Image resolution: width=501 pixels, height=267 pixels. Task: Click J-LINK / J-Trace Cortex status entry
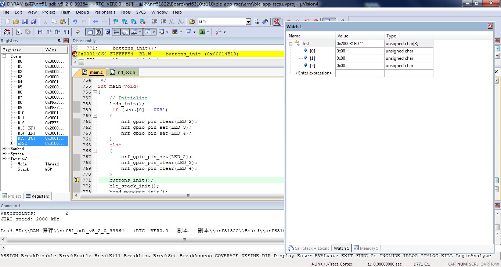click(x=332, y=264)
